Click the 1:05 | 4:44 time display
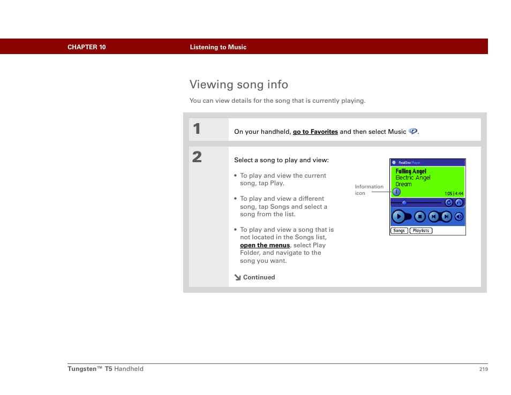The width and height of the screenshot is (511, 395). click(454, 193)
